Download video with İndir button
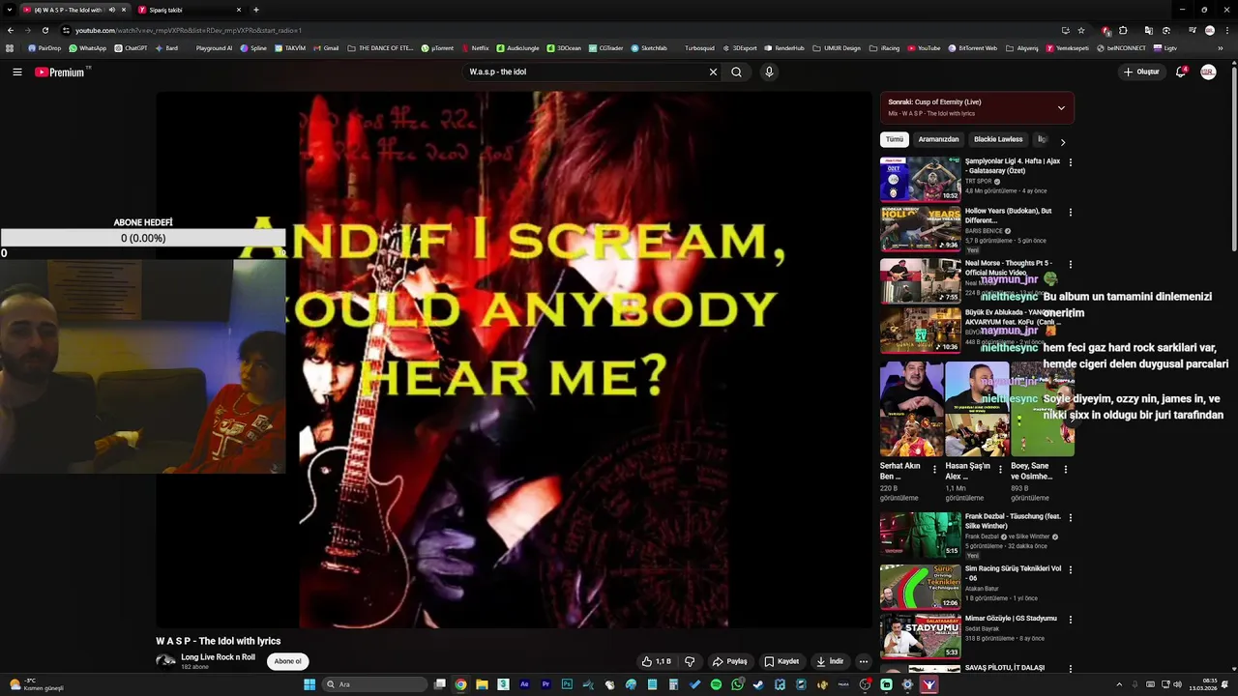This screenshot has height=696, width=1238. 830,661
